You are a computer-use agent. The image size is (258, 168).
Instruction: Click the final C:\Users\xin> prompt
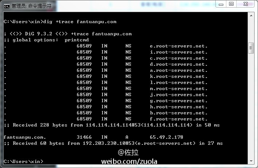[x=23, y=162]
